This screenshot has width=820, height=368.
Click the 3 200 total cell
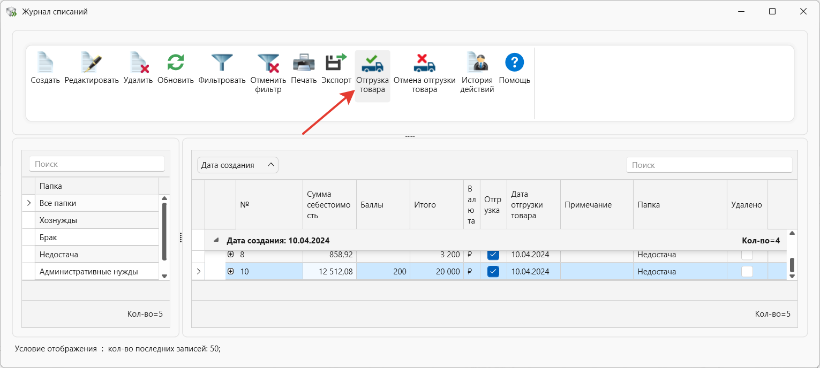(437, 255)
